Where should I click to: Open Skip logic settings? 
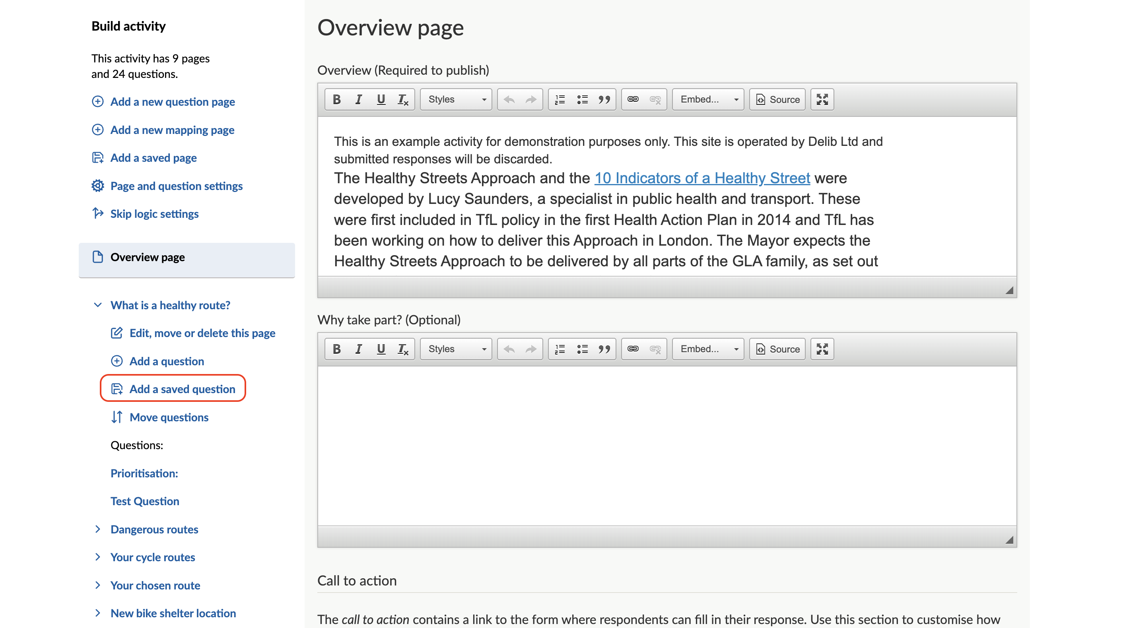(x=154, y=214)
